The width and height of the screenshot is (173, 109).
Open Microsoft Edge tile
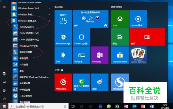coord(63,37)
